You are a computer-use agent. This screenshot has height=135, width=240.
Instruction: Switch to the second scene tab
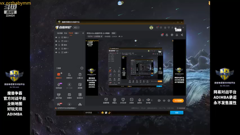[66, 33]
